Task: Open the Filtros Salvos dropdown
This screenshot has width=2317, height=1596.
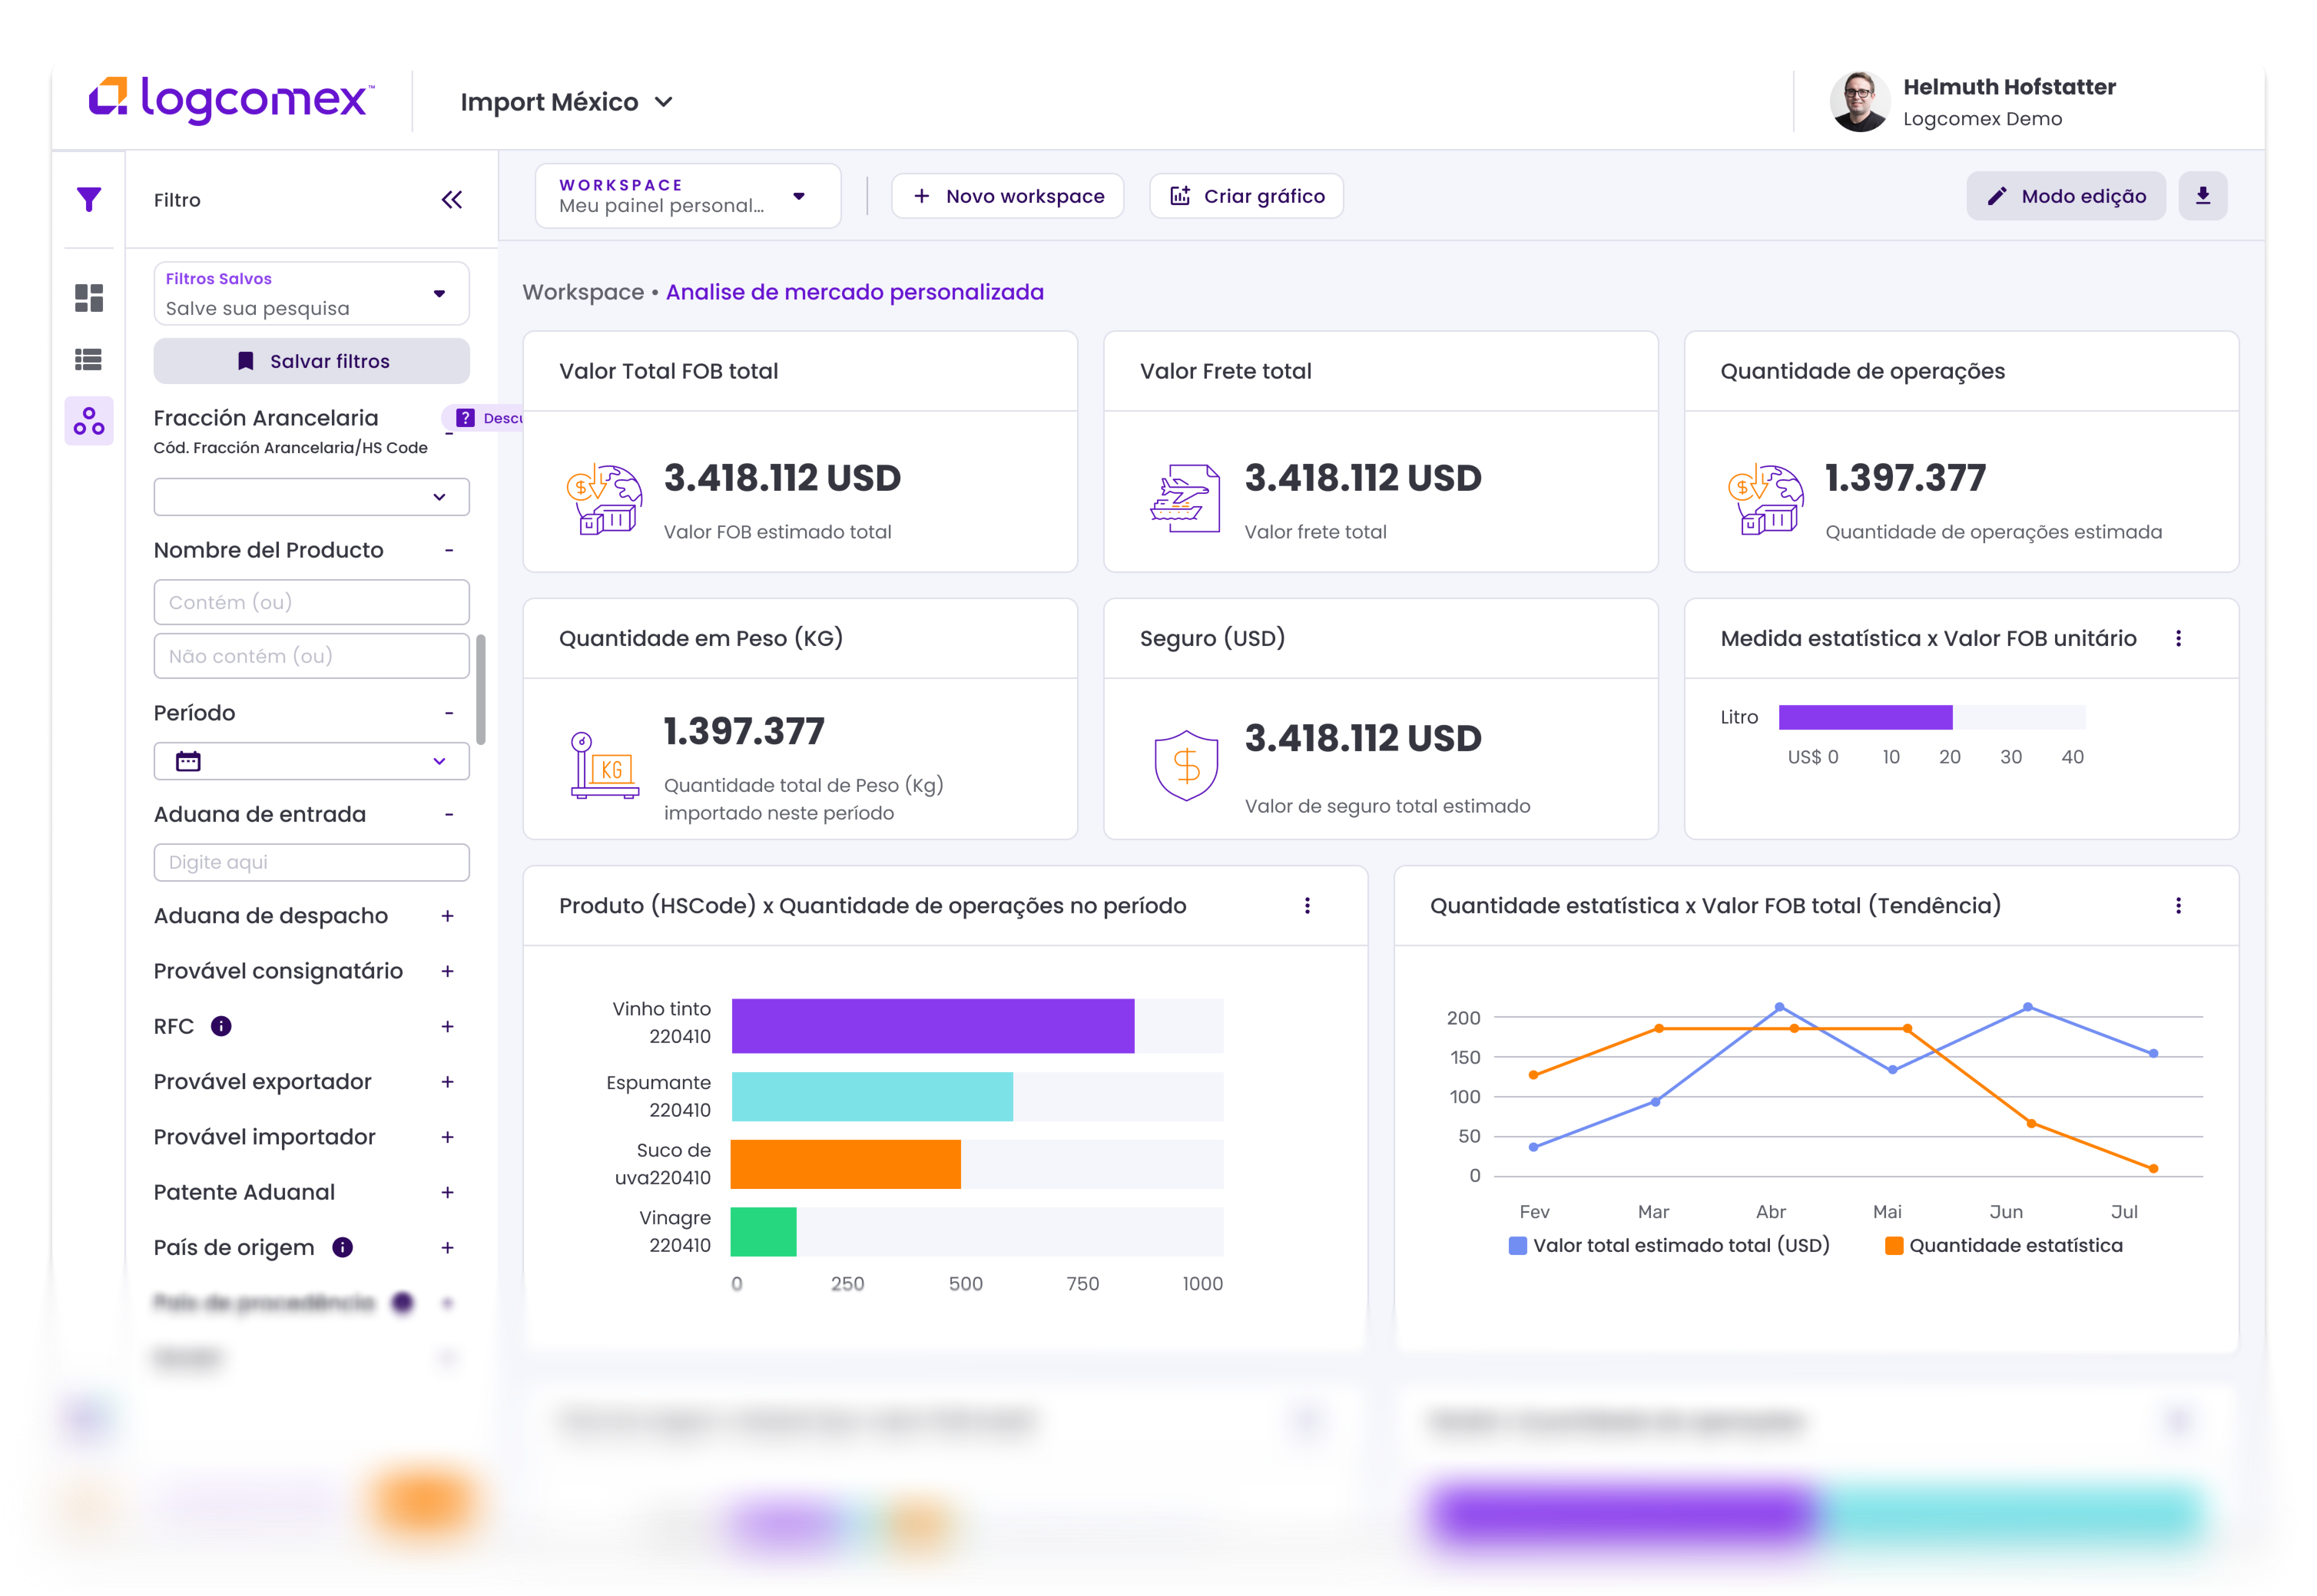Action: (311, 294)
